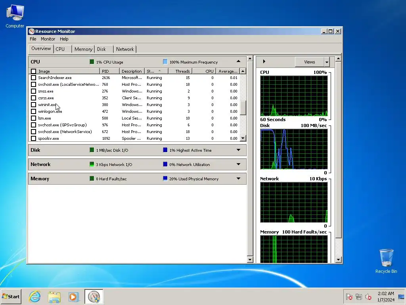Click the Views button
The width and height of the screenshot is (406, 305).
[309, 62]
